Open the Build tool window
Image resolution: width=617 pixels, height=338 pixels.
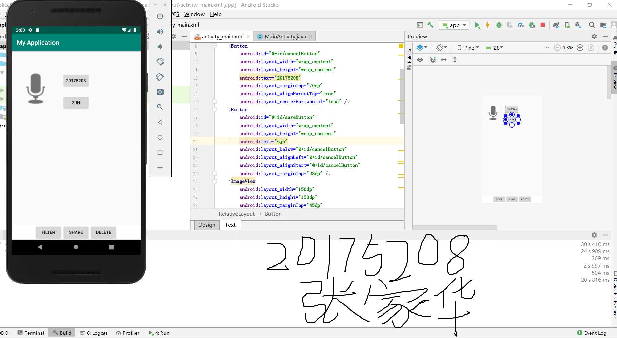coord(62,333)
